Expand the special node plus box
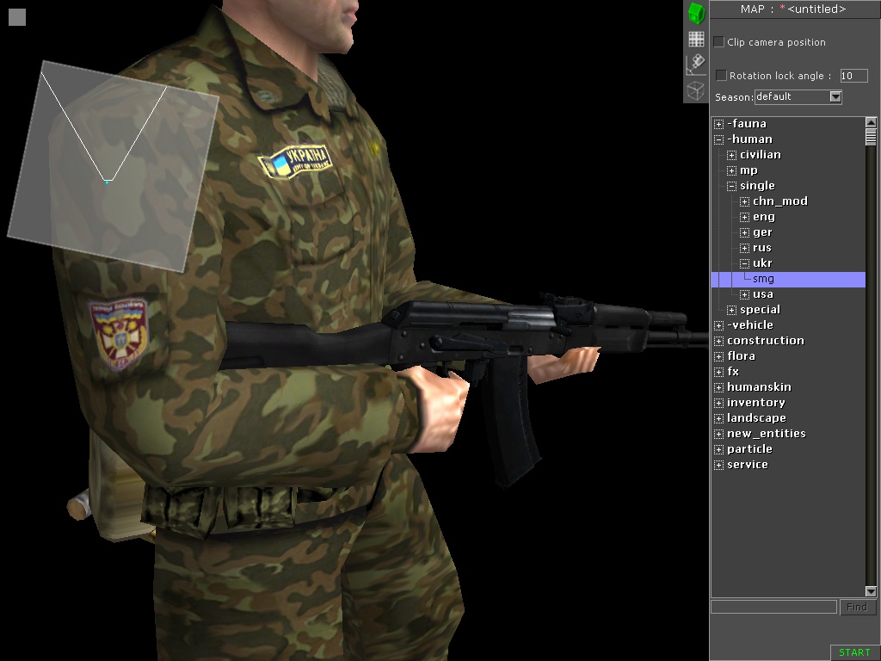The width and height of the screenshot is (881, 661). (731, 310)
